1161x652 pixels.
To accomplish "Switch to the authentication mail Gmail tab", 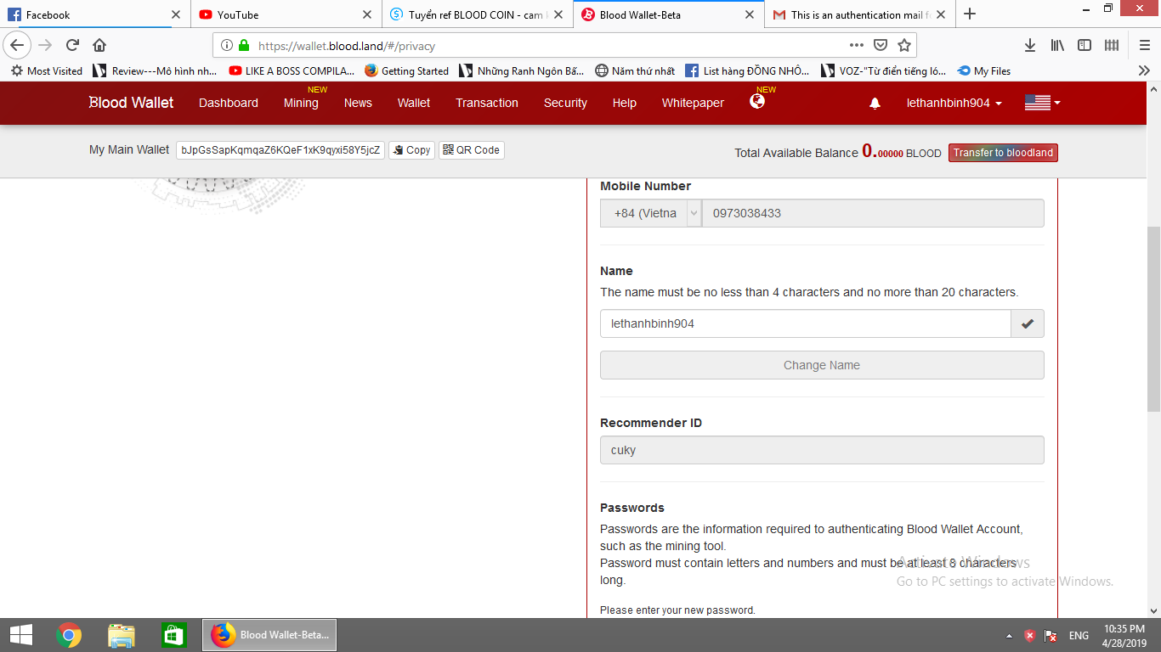I will pos(860,14).
